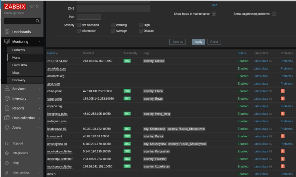The height and width of the screenshot is (177, 296).
Task: Click the Inventory cube icon
Action: (7, 99)
